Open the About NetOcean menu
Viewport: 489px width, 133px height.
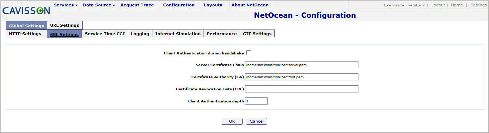[x=250, y=5]
